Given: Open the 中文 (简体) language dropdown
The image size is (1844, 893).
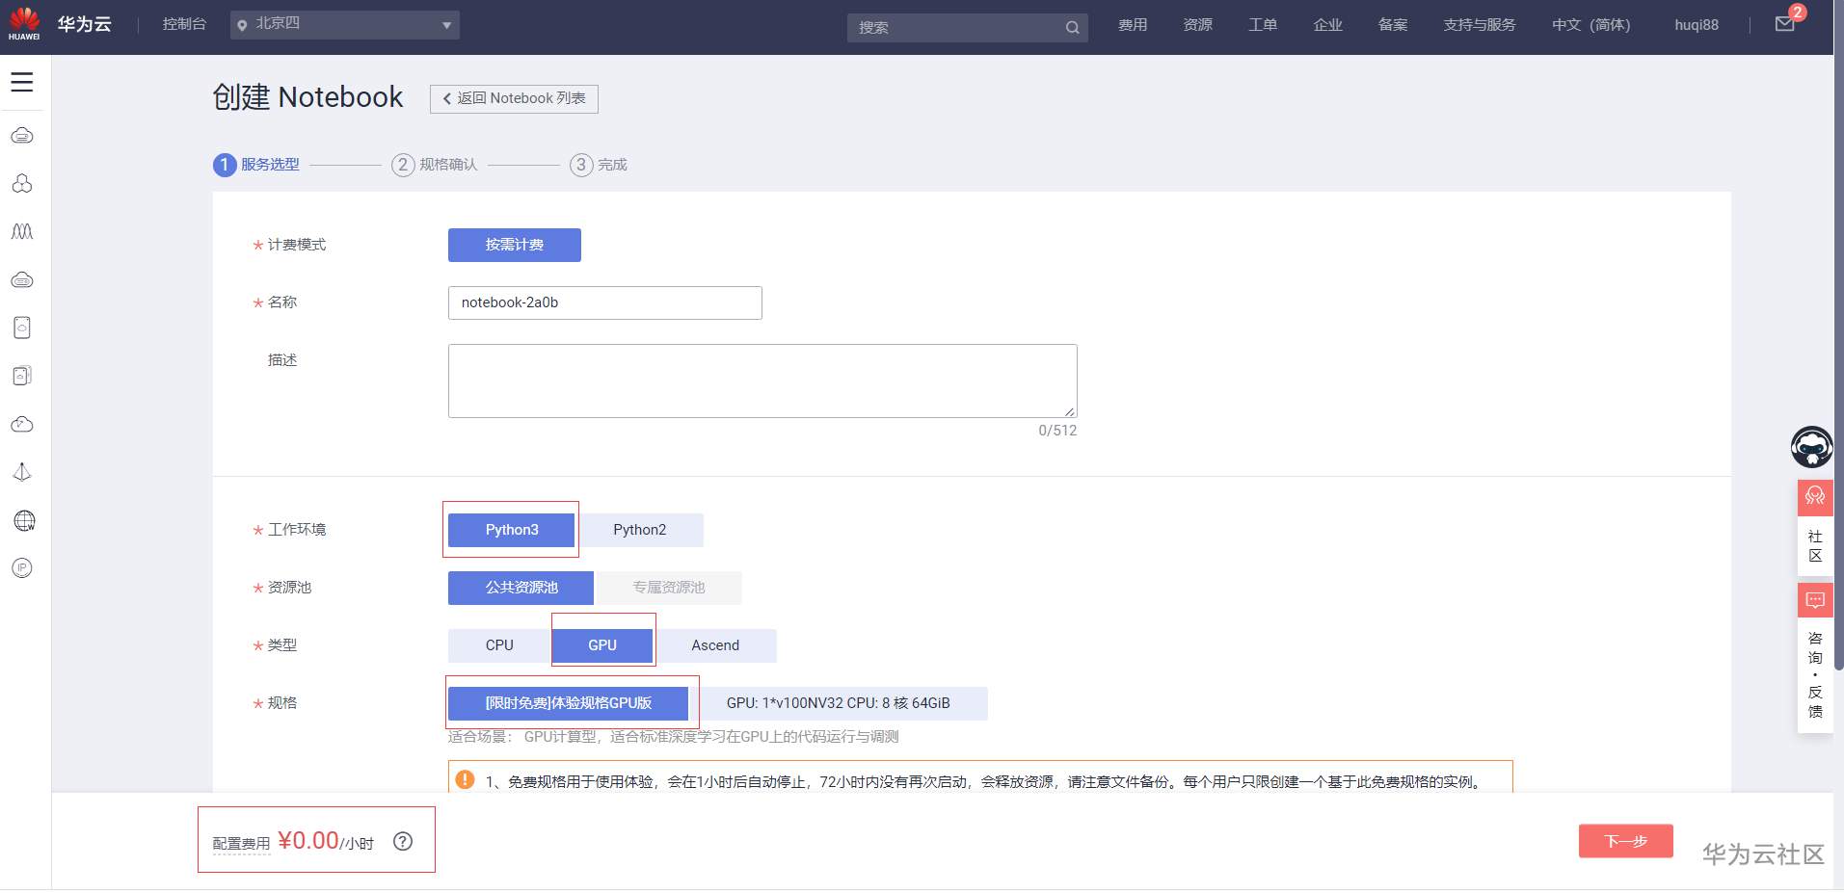Looking at the screenshot, I should point(1590,25).
